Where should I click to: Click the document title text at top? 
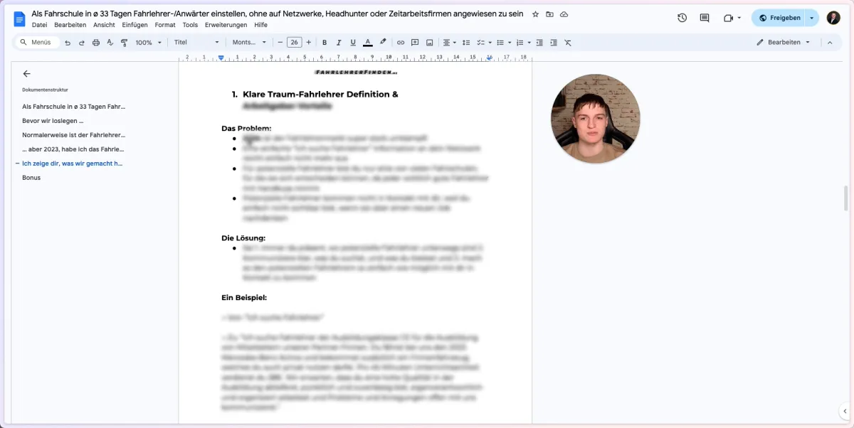tap(278, 14)
